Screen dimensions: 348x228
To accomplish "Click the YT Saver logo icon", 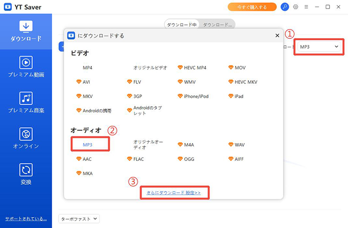I will tap(8, 7).
